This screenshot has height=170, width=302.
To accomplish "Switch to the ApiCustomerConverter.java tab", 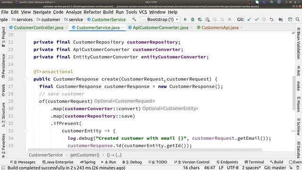I will pos(160,28).
